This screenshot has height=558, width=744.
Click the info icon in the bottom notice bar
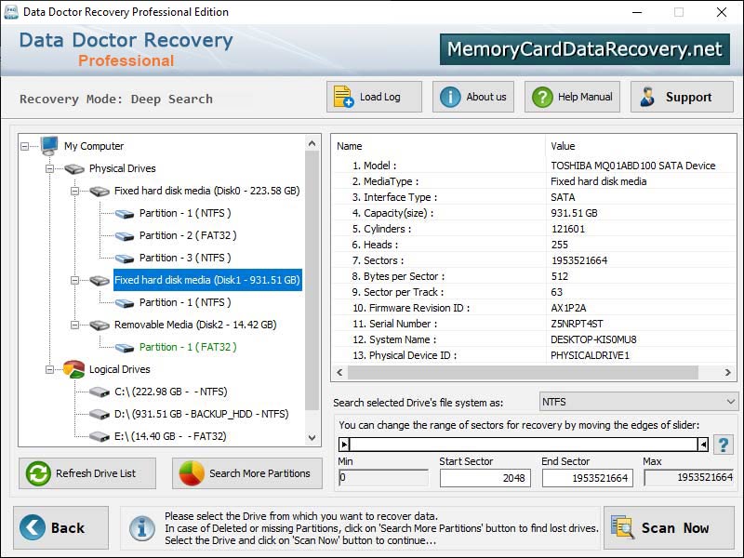tap(142, 528)
